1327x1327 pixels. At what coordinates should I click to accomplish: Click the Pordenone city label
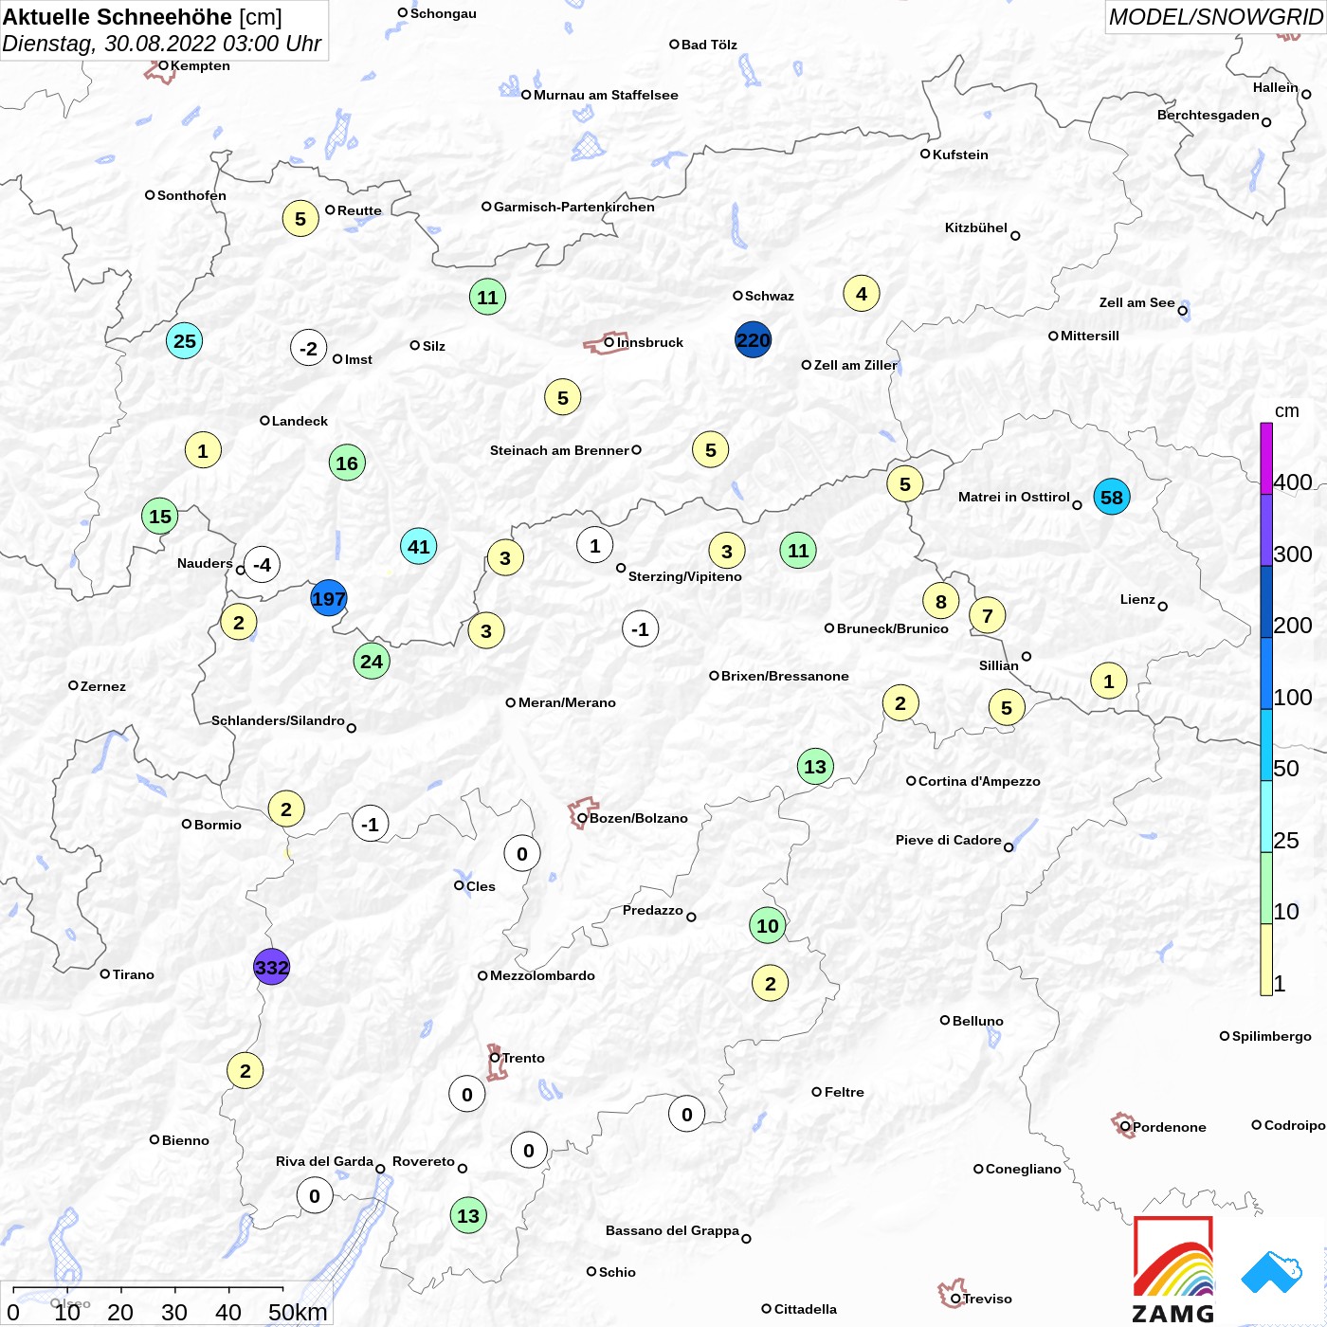tap(1170, 1127)
